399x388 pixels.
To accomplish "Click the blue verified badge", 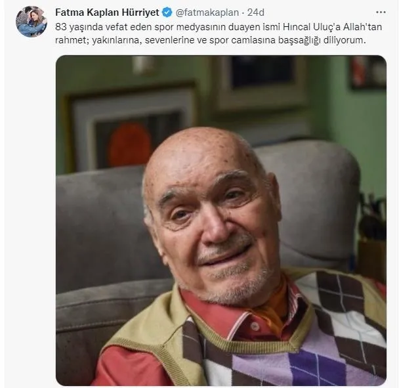I will pyautogui.click(x=167, y=12).
